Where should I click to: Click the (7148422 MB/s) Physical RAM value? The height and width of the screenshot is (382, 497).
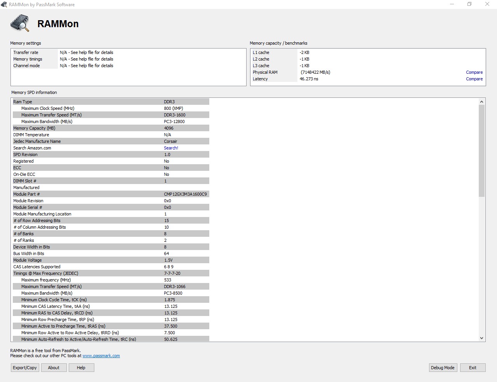[315, 72]
